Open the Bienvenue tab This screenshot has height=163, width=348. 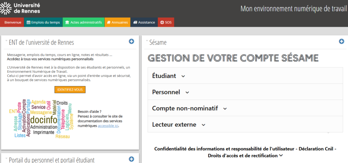12,22
